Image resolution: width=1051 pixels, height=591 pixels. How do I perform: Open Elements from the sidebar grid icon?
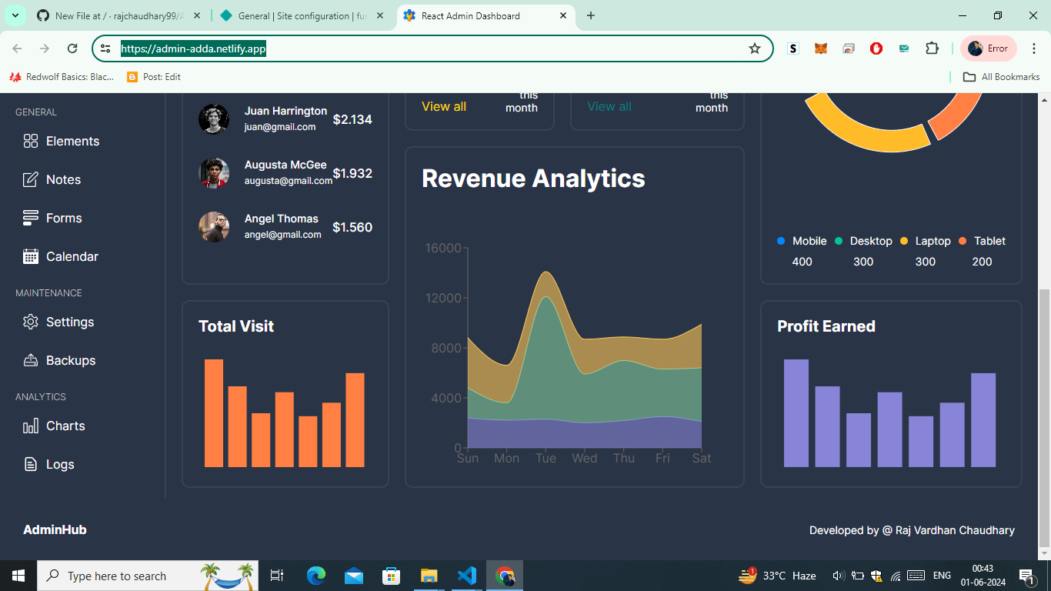click(31, 142)
